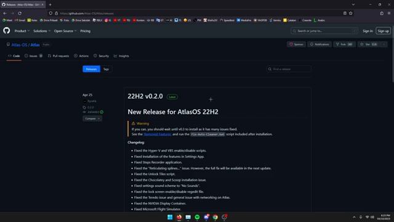Image resolution: width=394 pixels, height=222 pixels.
Task: Follow the Removed Features link in warning
Action: pyautogui.click(x=158, y=134)
